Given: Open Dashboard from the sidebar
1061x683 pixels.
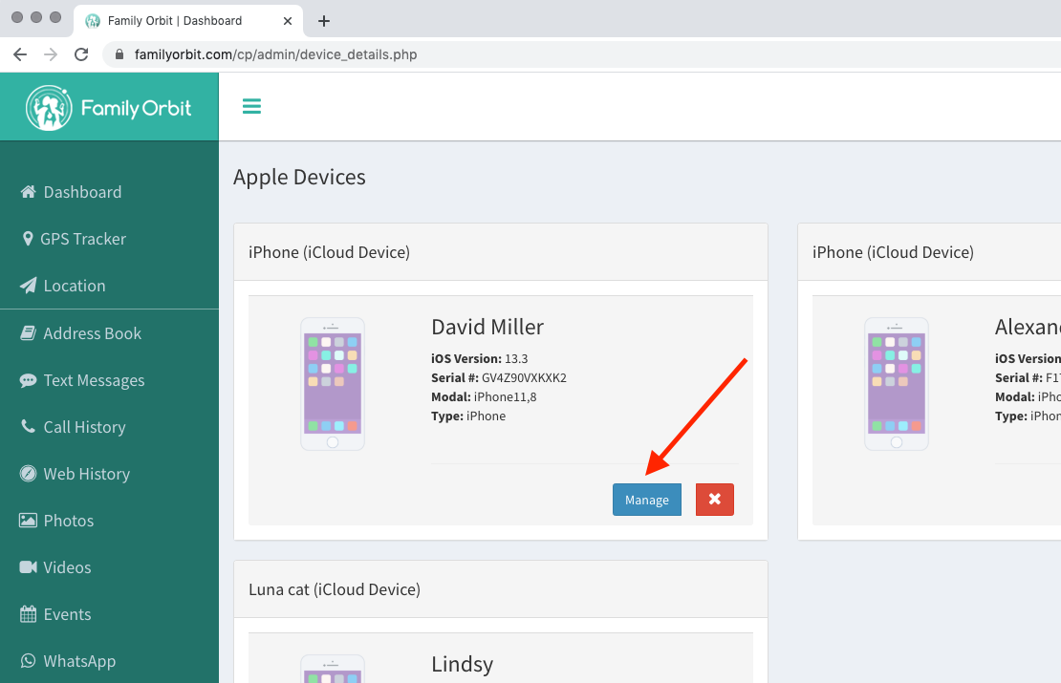Looking at the screenshot, I should [82, 192].
